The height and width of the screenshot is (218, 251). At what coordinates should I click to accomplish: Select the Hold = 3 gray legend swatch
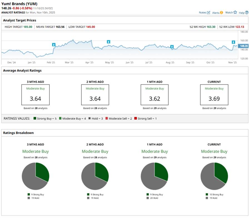click(x=90, y=119)
